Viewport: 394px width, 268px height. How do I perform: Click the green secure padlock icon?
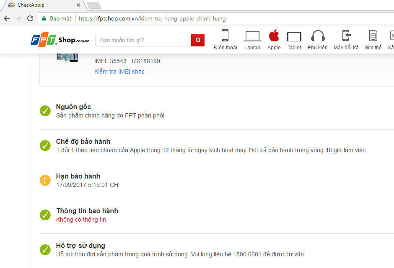pos(44,18)
